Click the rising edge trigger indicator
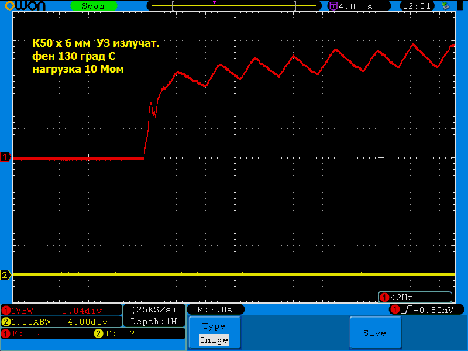 [405, 309]
